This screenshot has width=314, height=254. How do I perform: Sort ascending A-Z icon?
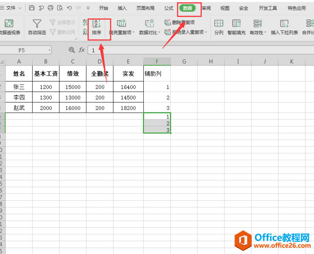85,22
